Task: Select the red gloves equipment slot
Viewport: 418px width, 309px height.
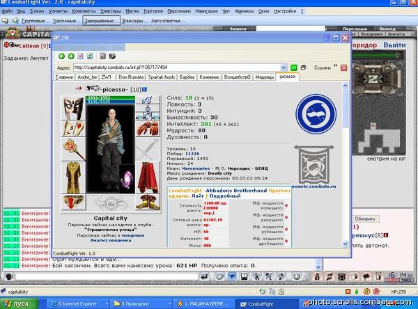Action: click(148, 129)
